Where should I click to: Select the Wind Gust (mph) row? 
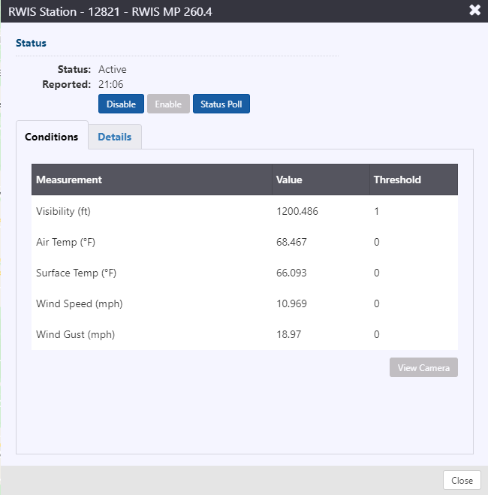(x=245, y=334)
